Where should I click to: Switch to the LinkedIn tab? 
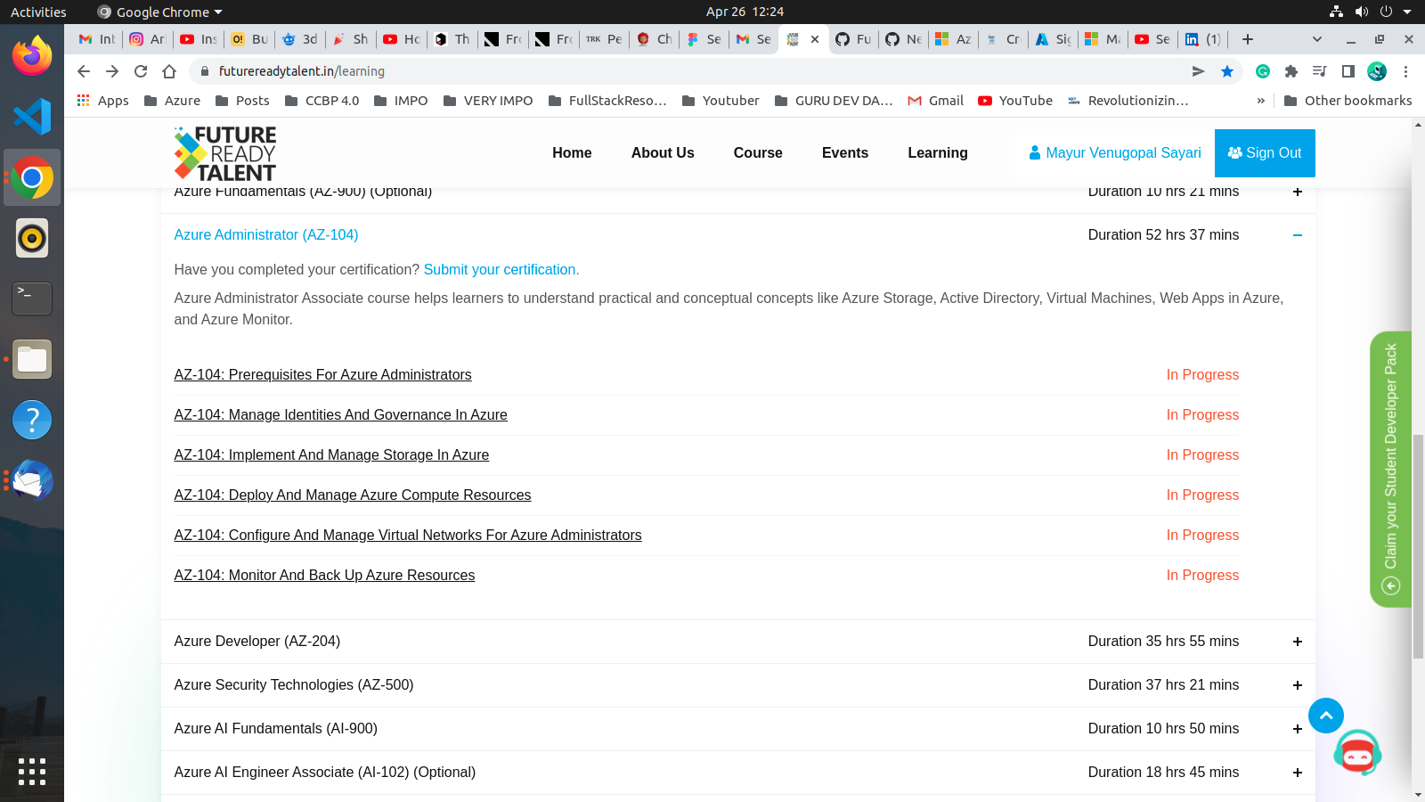click(x=1202, y=39)
